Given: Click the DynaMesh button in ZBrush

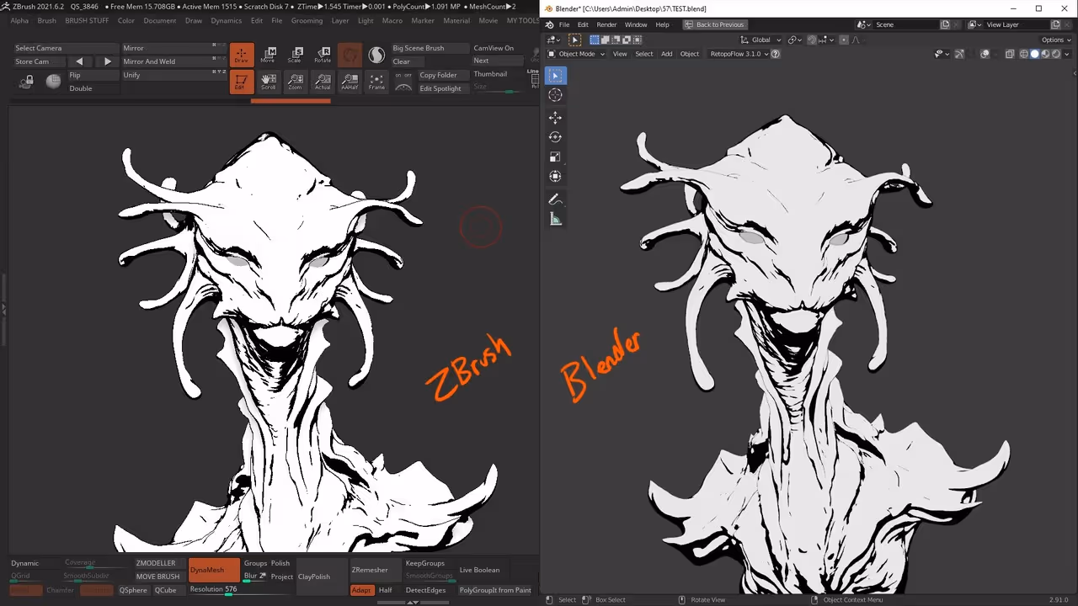Looking at the screenshot, I should point(214,570).
